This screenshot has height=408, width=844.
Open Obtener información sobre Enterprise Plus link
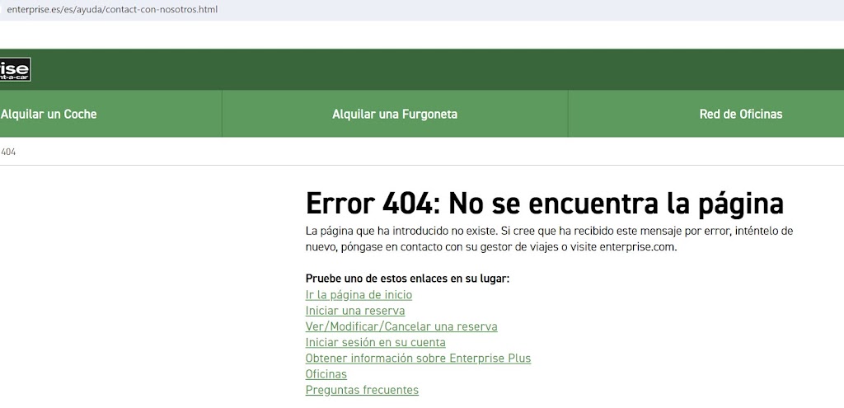click(x=418, y=358)
